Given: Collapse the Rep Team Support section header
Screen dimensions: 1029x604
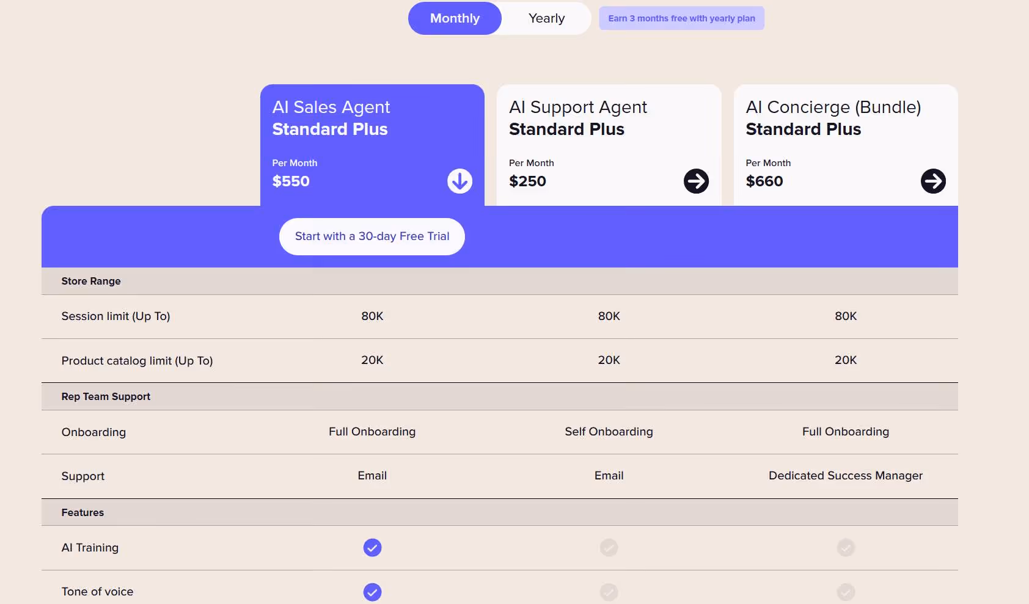Looking at the screenshot, I should (x=500, y=396).
